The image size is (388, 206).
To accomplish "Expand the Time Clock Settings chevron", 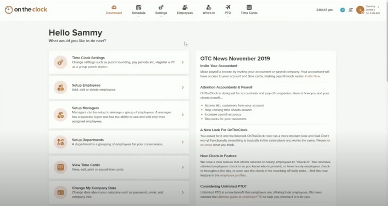I will (183, 62).
